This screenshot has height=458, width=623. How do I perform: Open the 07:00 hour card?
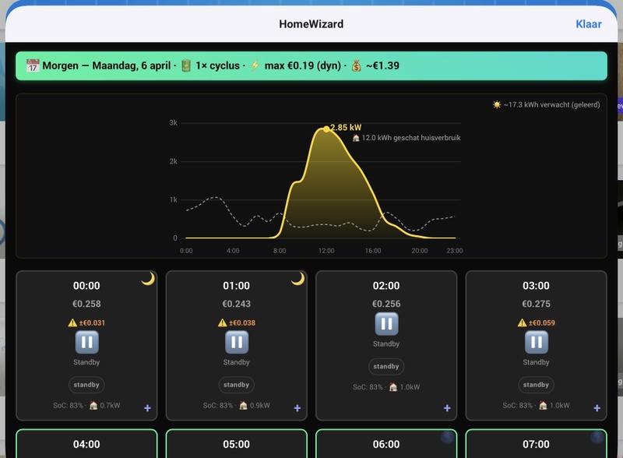tap(536, 444)
